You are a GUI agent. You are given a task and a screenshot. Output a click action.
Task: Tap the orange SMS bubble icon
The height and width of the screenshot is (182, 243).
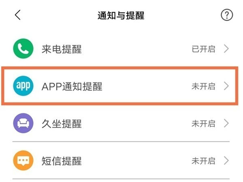(24, 161)
